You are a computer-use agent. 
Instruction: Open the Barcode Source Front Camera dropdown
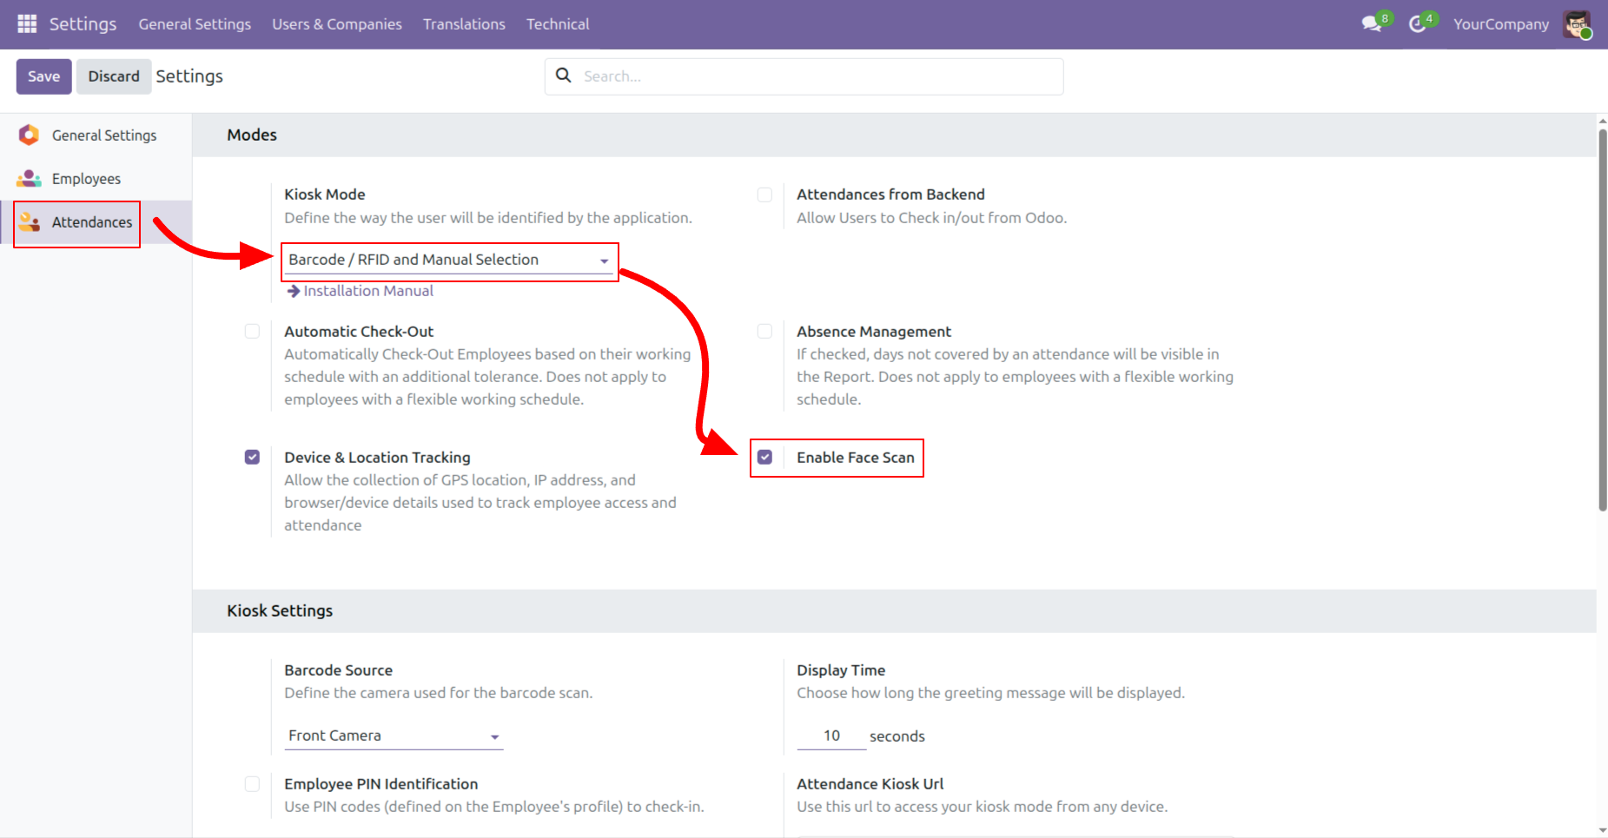[394, 736]
